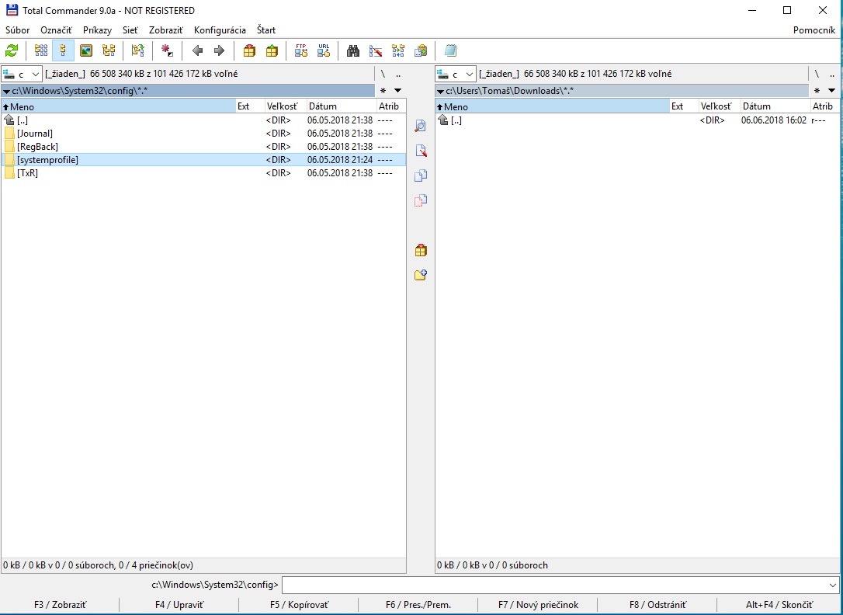
Task: Switch to Thumbnails view picture icon
Action: click(86, 50)
